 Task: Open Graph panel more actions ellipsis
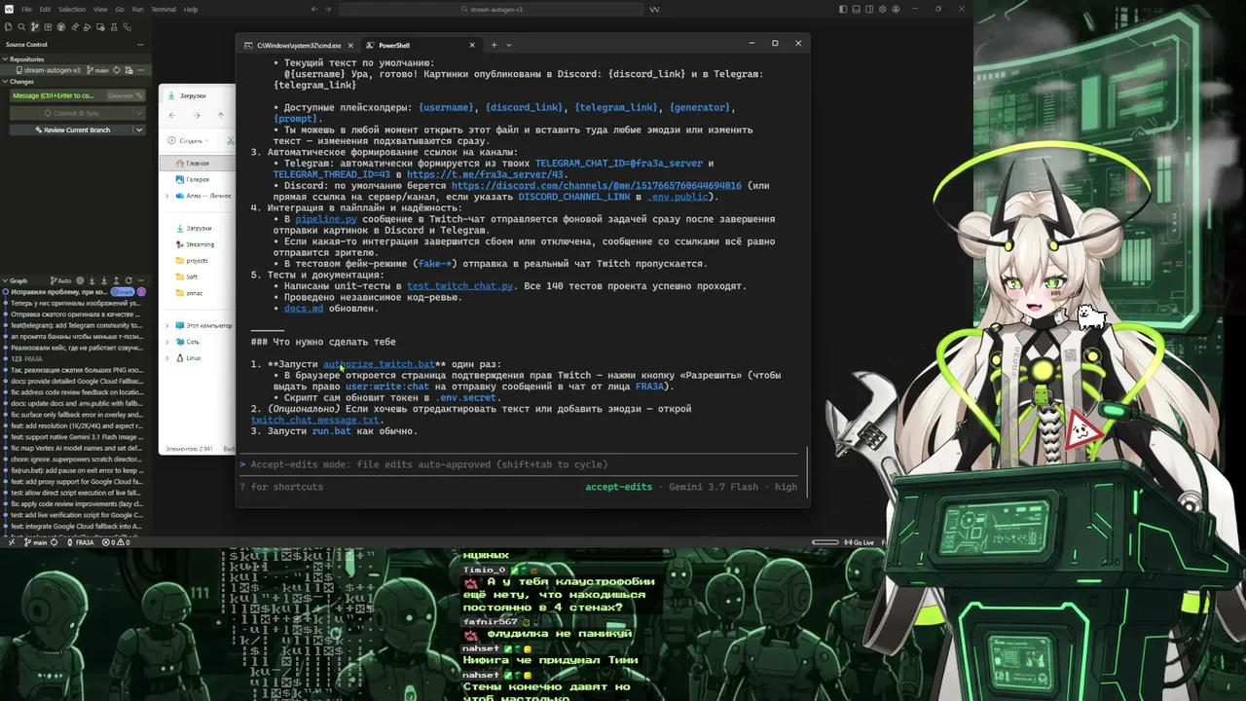[141, 280]
